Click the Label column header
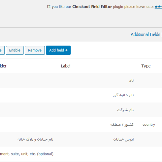This screenshot has height=162, width=162. tap(66, 66)
